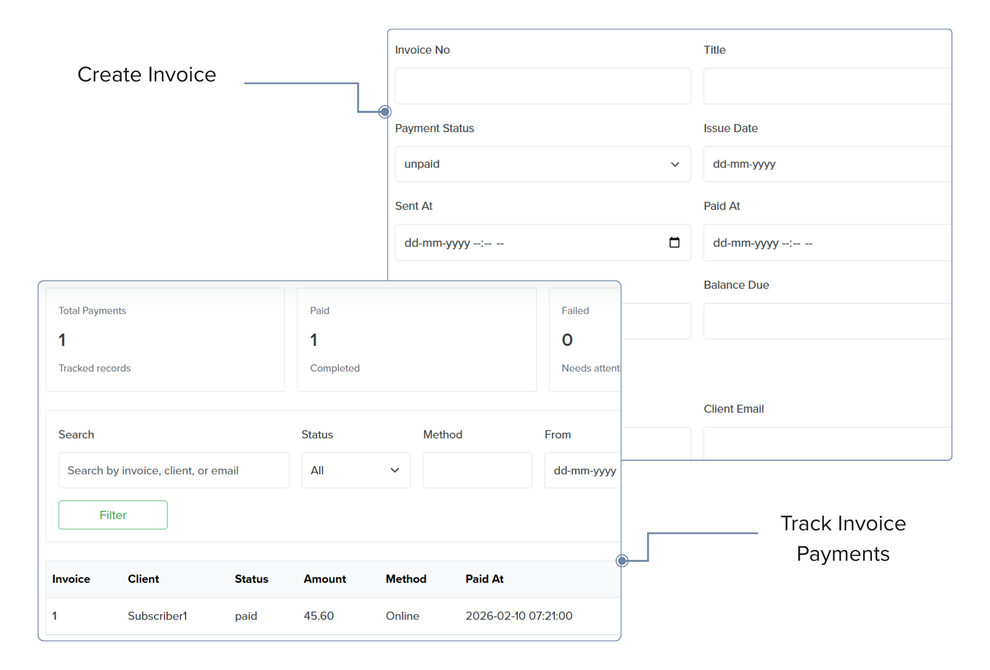Click the search box for invoice or client
Viewport: 990px width, 670px height.
point(174,470)
